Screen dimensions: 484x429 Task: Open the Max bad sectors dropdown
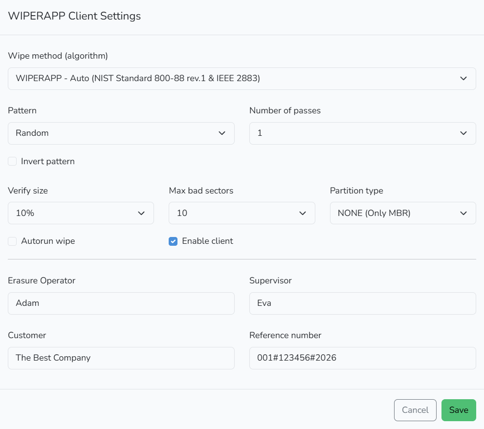pos(242,213)
